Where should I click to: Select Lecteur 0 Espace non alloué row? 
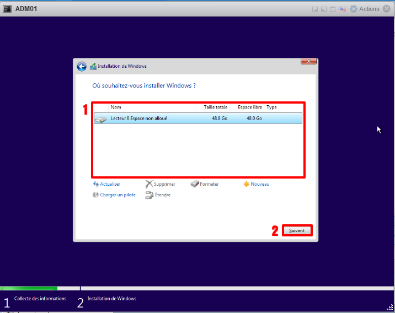click(x=197, y=118)
